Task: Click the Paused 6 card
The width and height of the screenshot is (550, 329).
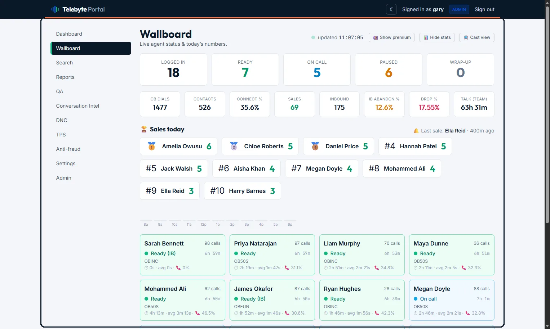Action: (389, 69)
